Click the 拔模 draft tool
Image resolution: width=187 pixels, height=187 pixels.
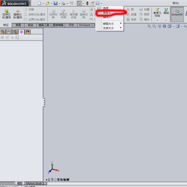[x=131, y=15]
